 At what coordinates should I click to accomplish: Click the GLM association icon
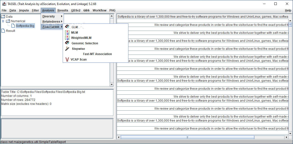tap(67, 27)
